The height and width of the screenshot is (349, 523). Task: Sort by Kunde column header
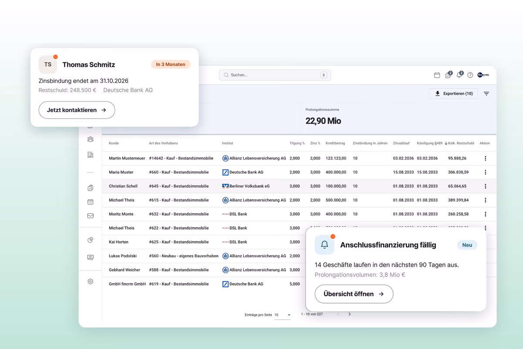click(x=114, y=143)
